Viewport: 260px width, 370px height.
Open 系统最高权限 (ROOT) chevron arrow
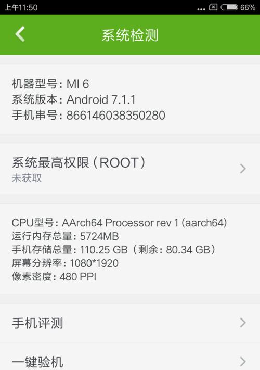coord(243,169)
